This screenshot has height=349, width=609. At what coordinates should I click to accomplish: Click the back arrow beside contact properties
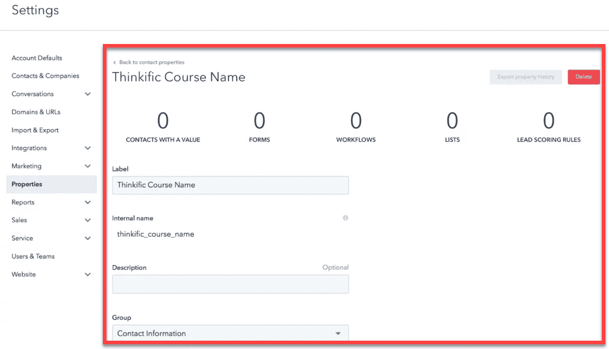coord(115,62)
